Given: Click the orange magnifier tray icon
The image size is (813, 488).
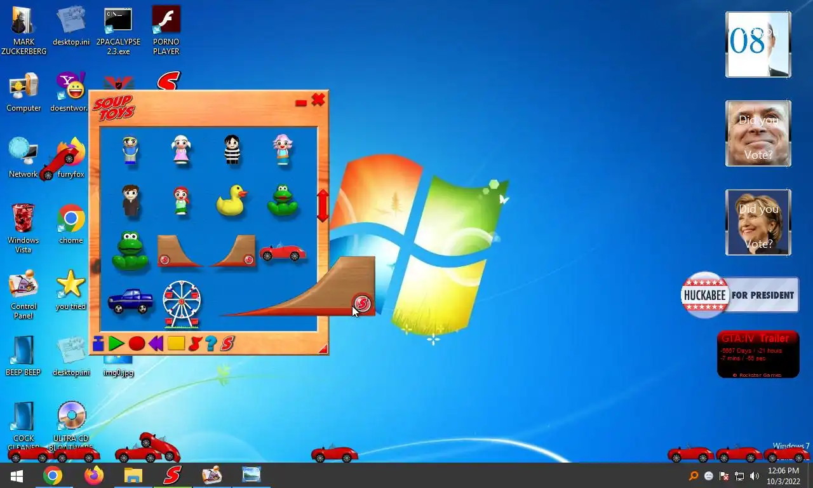Looking at the screenshot, I should click(x=694, y=476).
